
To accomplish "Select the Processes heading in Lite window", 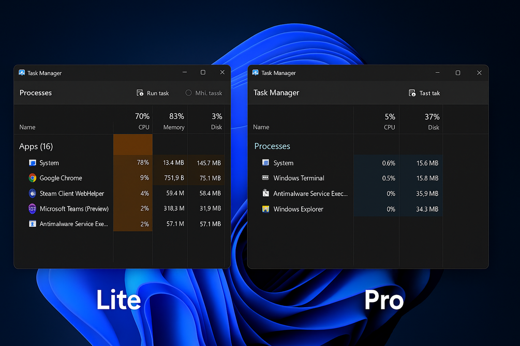I will (x=36, y=93).
